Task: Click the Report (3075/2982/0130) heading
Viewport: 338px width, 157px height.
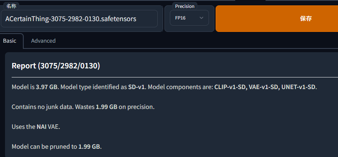Action: 56,66
